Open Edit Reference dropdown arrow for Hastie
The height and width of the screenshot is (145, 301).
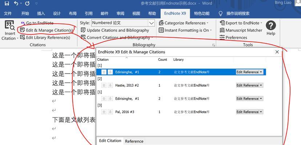pyautogui.click(x=261, y=86)
